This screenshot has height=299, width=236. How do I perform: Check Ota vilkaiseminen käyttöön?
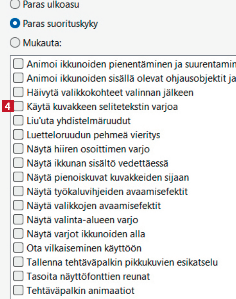[x=18, y=248]
